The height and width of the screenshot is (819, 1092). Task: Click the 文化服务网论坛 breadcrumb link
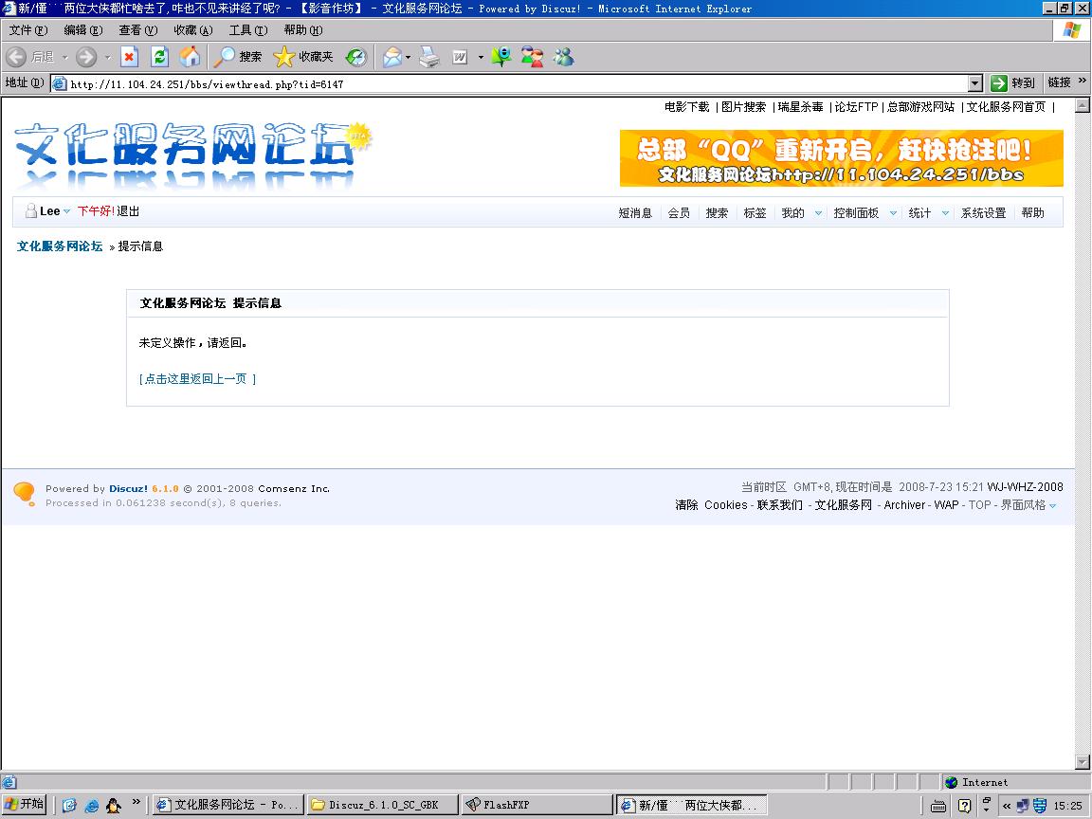point(60,246)
